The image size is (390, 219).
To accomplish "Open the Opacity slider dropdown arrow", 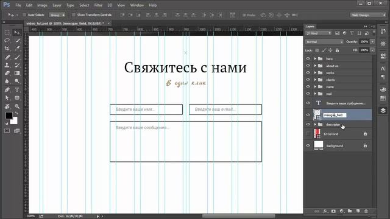I will coord(372,42).
